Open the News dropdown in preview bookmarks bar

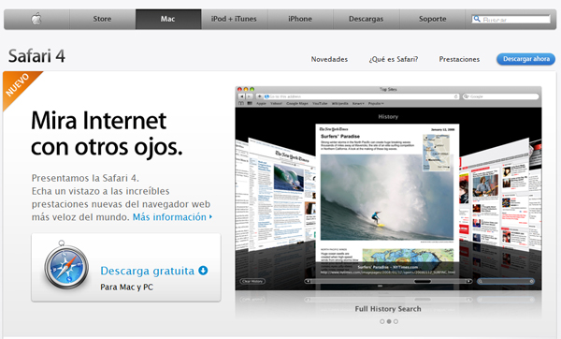[x=358, y=103]
